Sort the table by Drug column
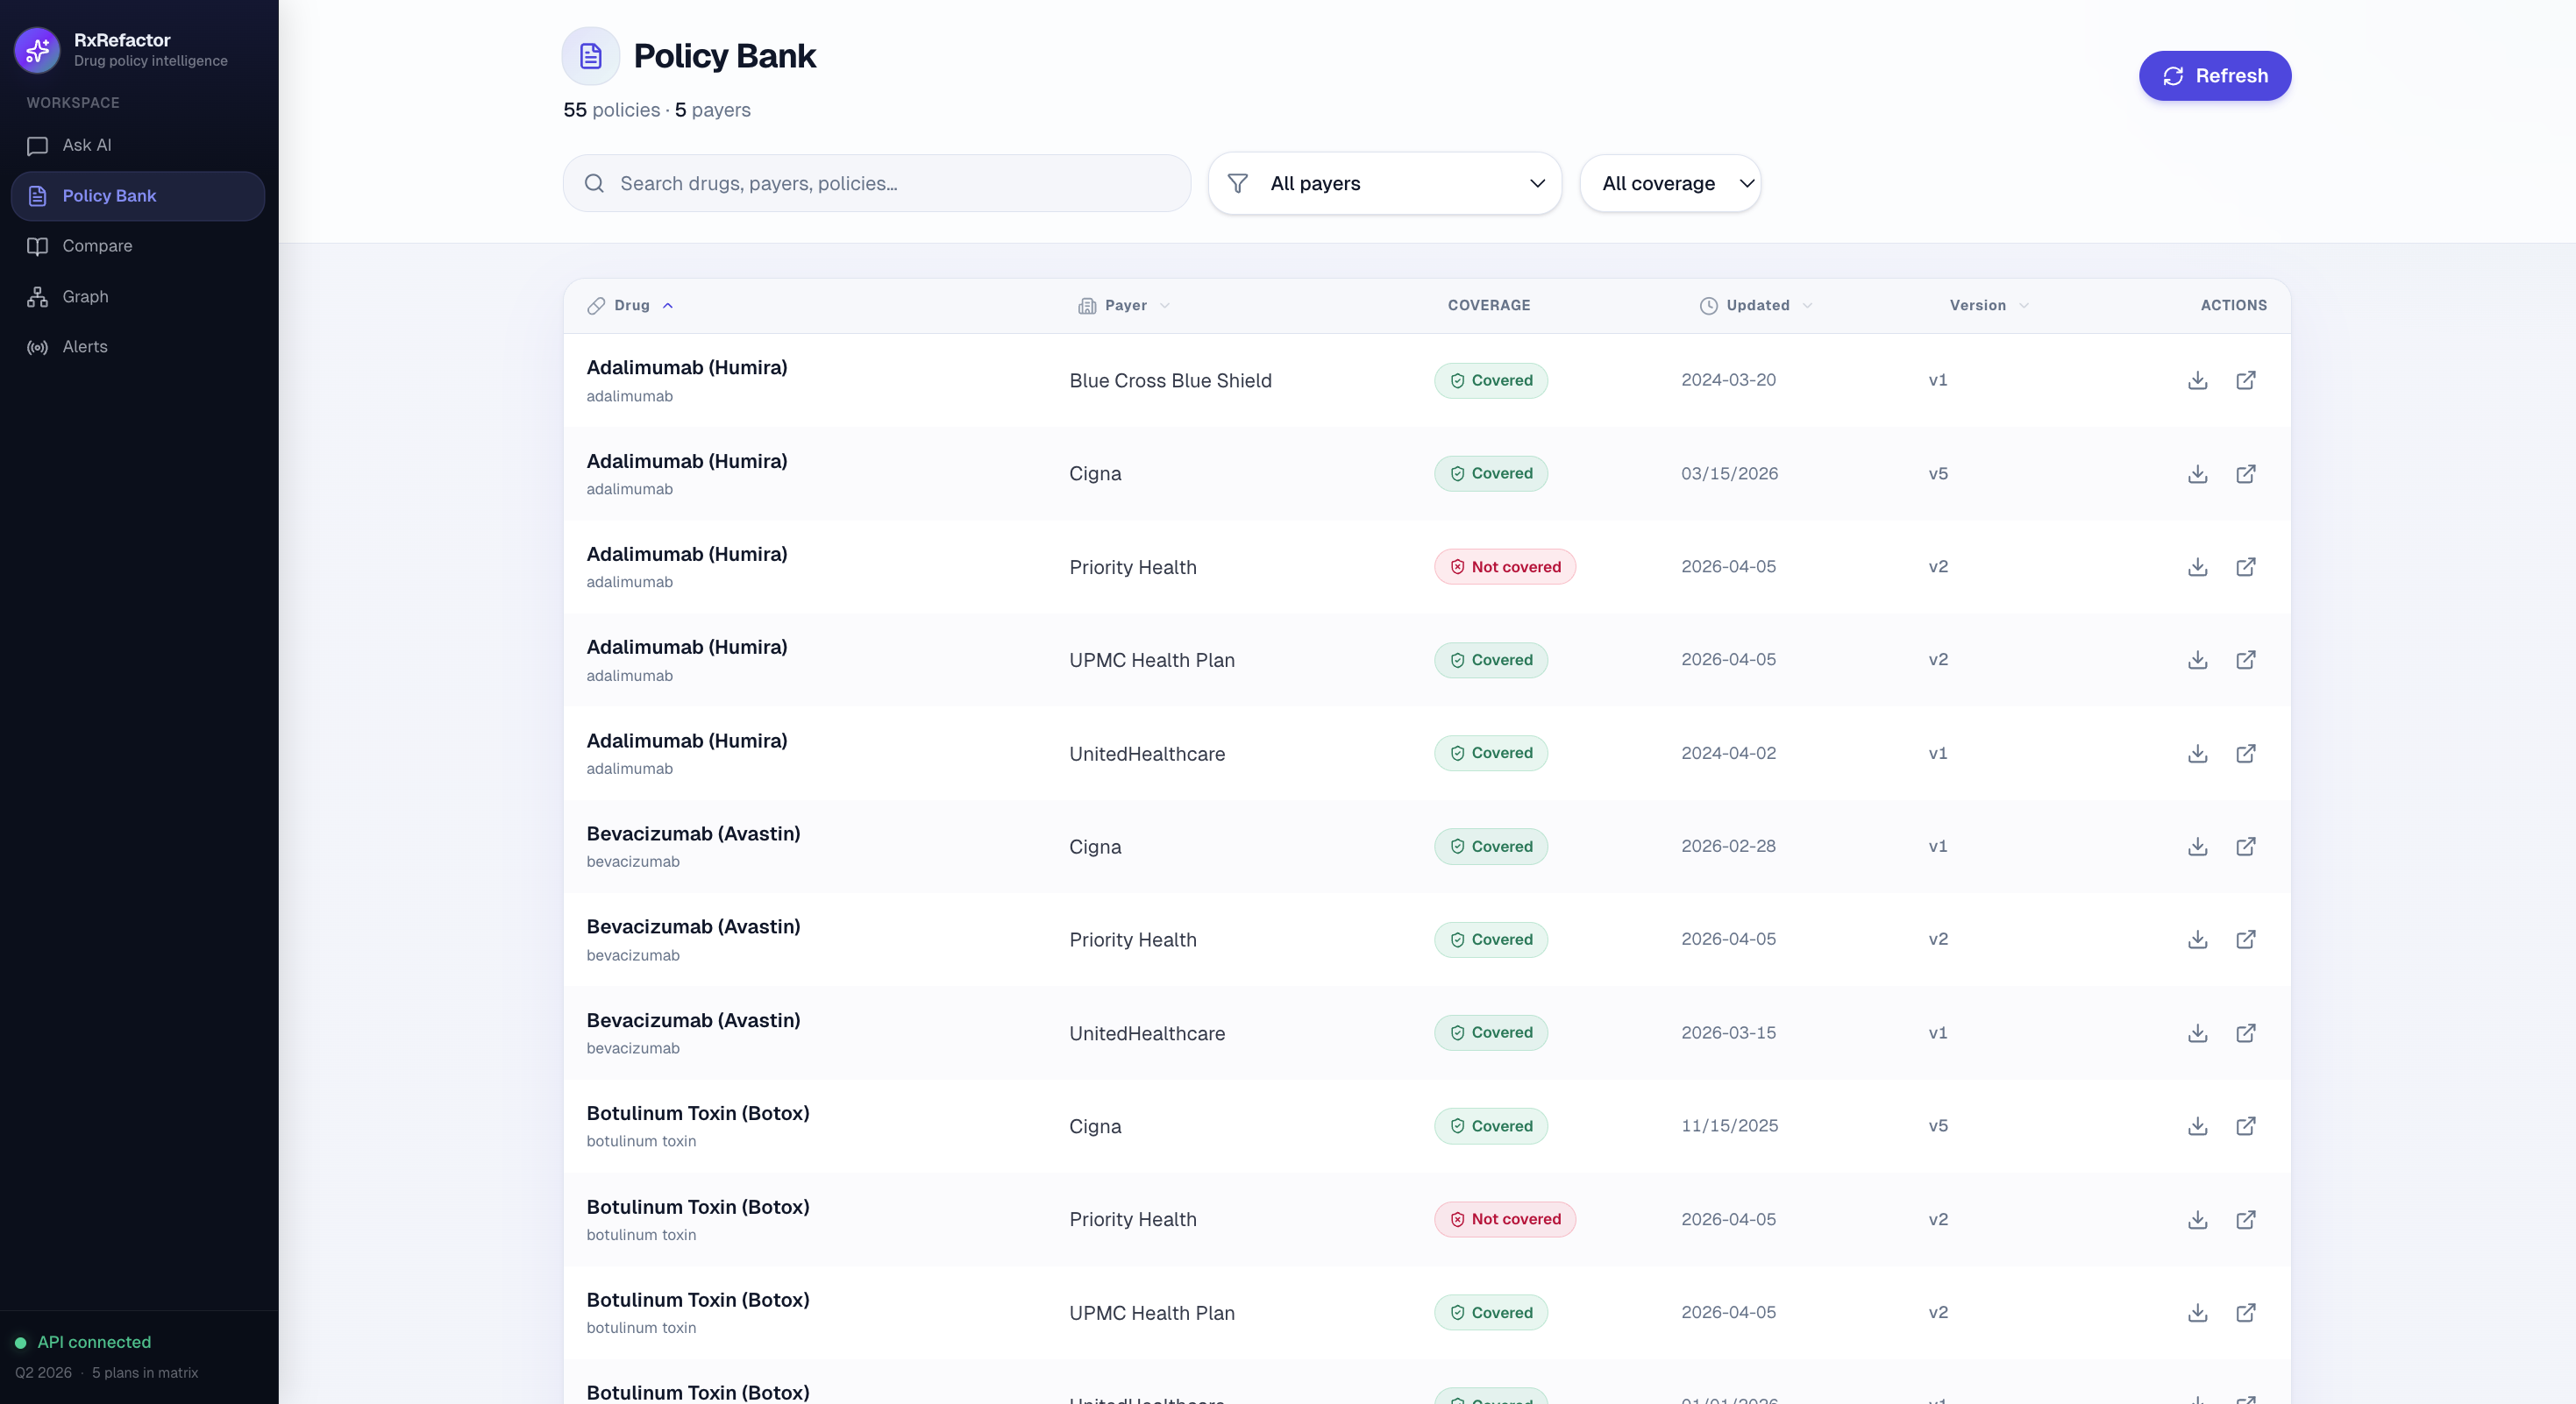This screenshot has height=1404, width=2576. (632, 306)
